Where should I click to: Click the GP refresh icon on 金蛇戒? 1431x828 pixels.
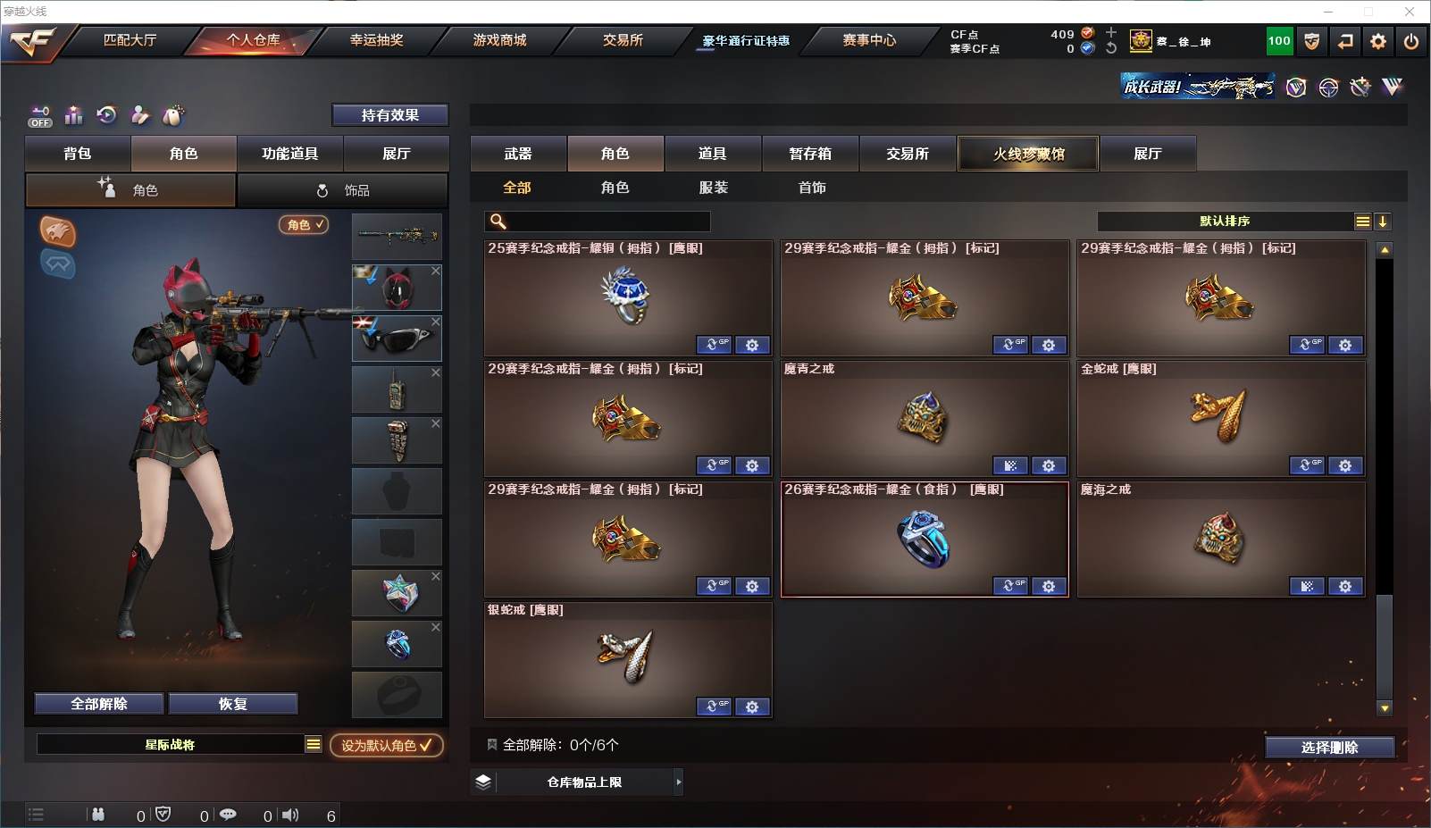tap(1307, 465)
